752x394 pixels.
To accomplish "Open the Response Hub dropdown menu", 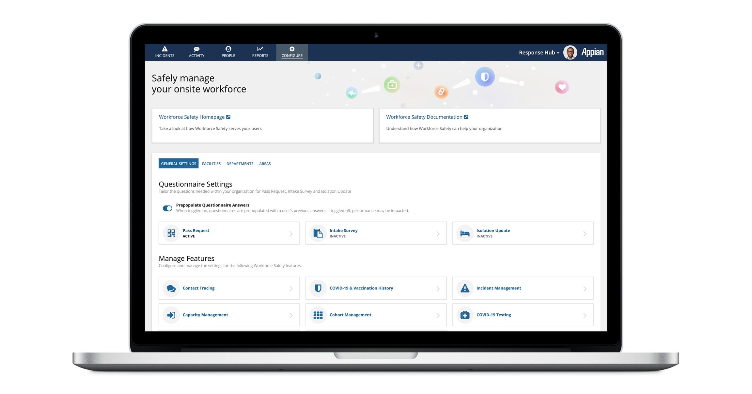I will (539, 53).
